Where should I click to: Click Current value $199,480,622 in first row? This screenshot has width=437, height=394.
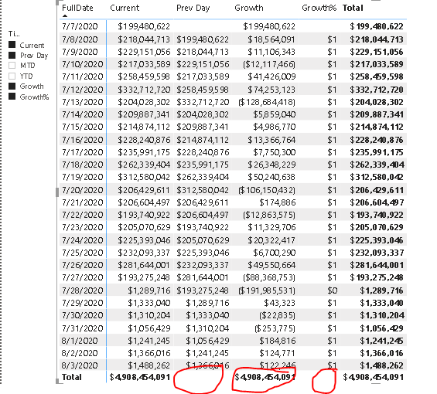[x=144, y=26]
